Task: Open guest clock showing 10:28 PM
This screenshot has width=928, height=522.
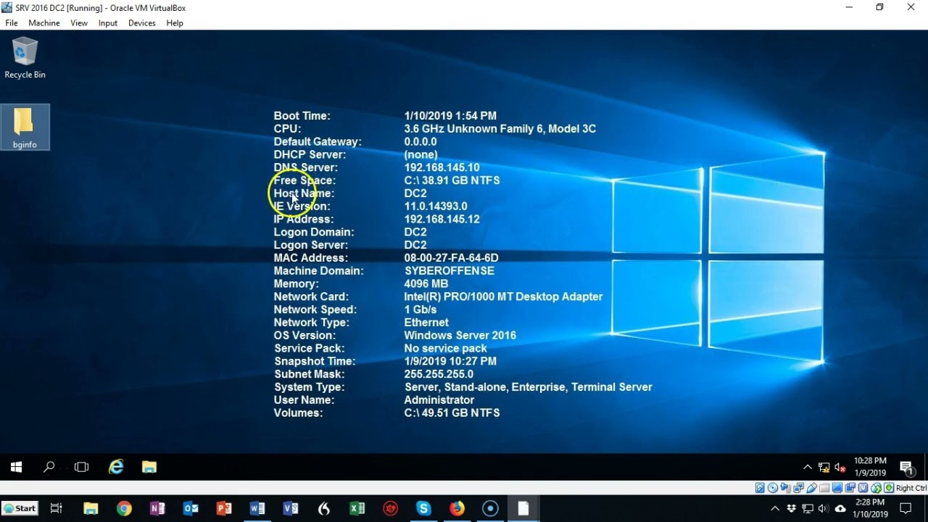Action: pos(870,467)
